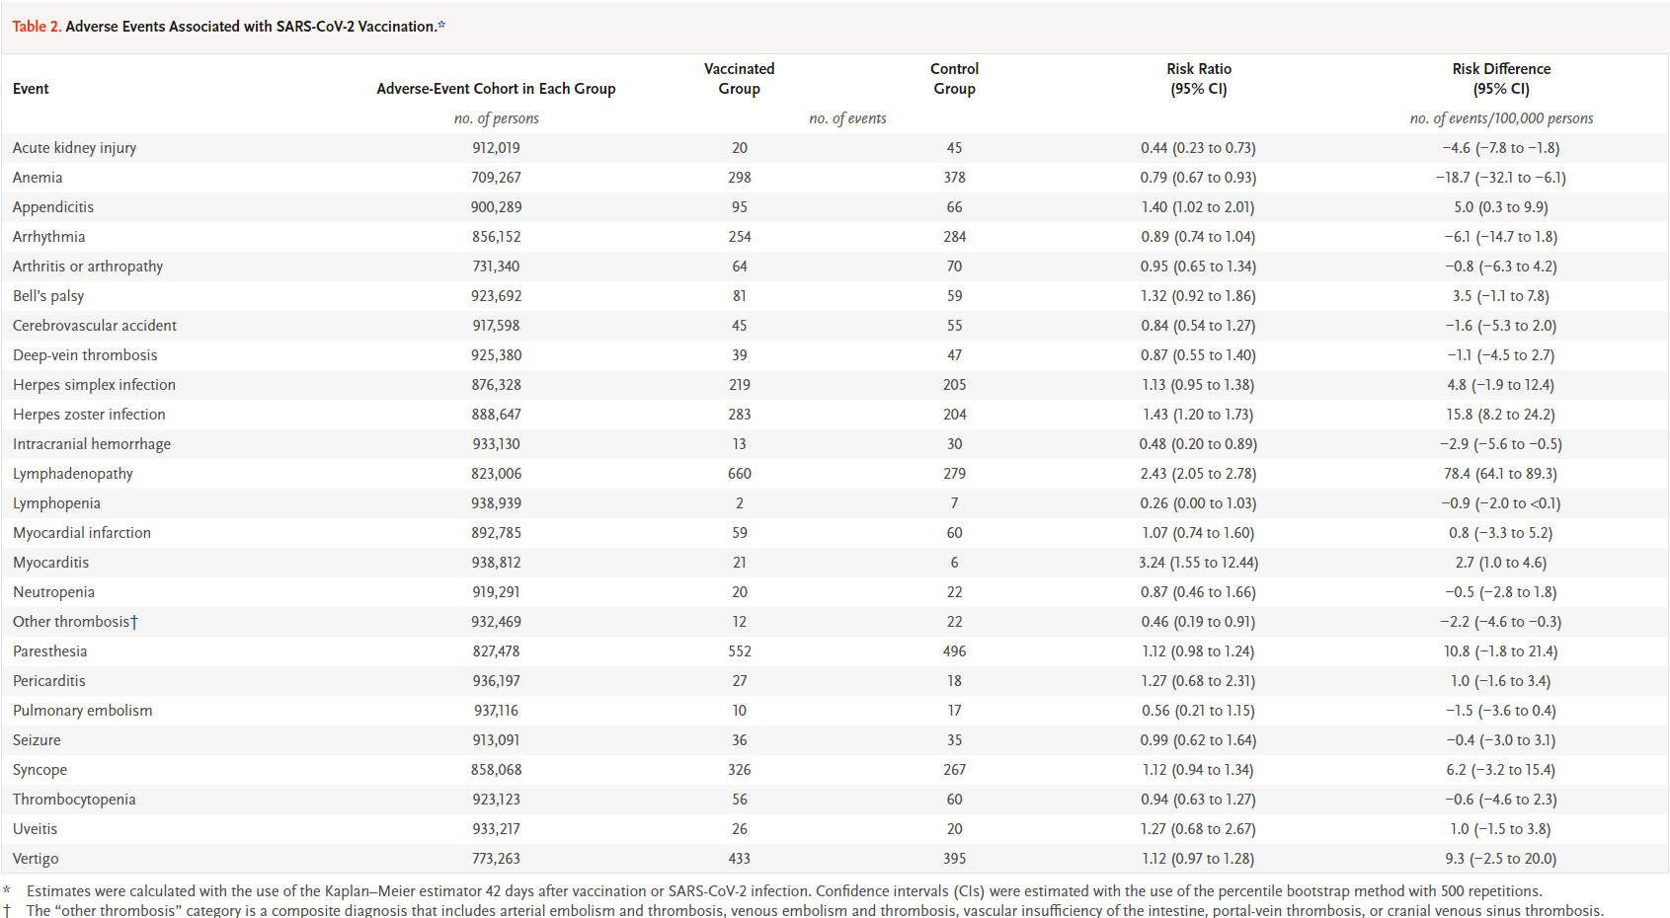Click the Control Group column header
The height and width of the screenshot is (918, 1670).
(x=954, y=79)
